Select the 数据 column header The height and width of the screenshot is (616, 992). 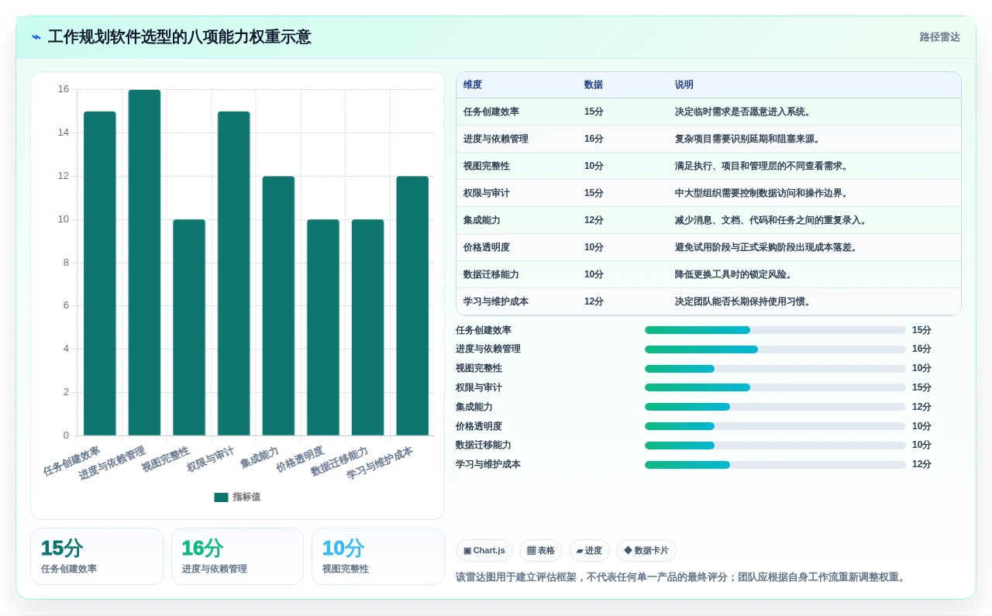pos(594,85)
